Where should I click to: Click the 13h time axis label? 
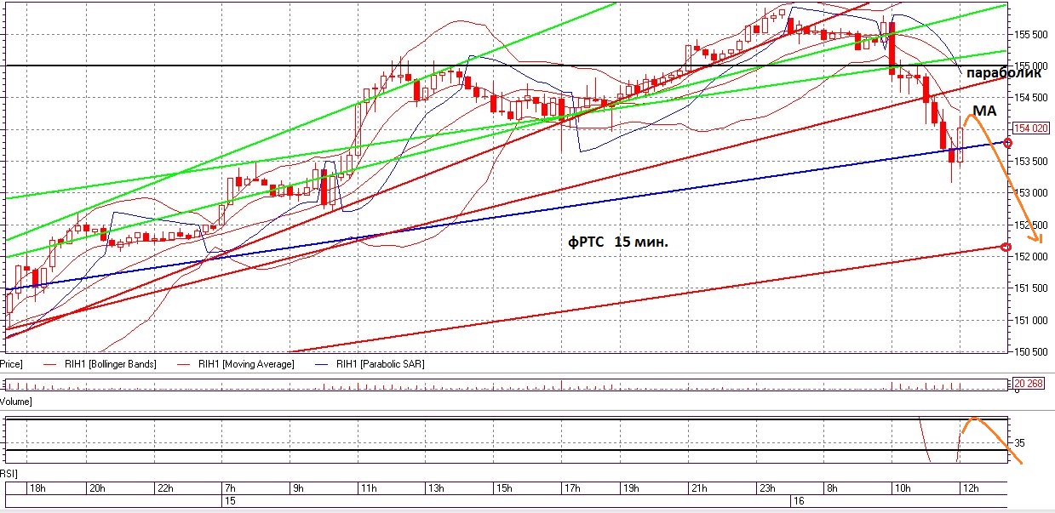(435, 488)
